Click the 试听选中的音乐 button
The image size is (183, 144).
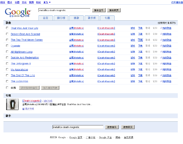29,88
